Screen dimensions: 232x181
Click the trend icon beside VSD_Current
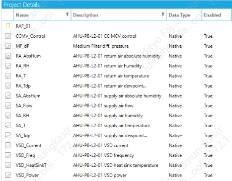[x=8, y=145]
